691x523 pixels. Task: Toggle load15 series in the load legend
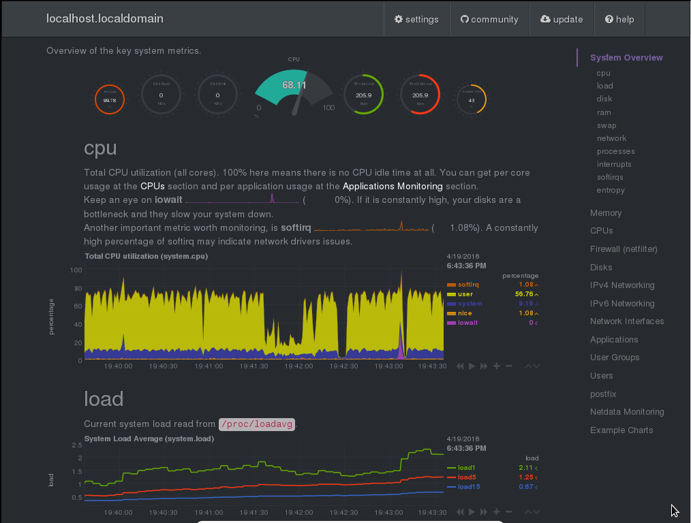[x=468, y=487]
